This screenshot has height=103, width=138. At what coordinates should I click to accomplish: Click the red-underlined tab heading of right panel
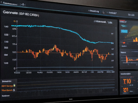coord(123,22)
